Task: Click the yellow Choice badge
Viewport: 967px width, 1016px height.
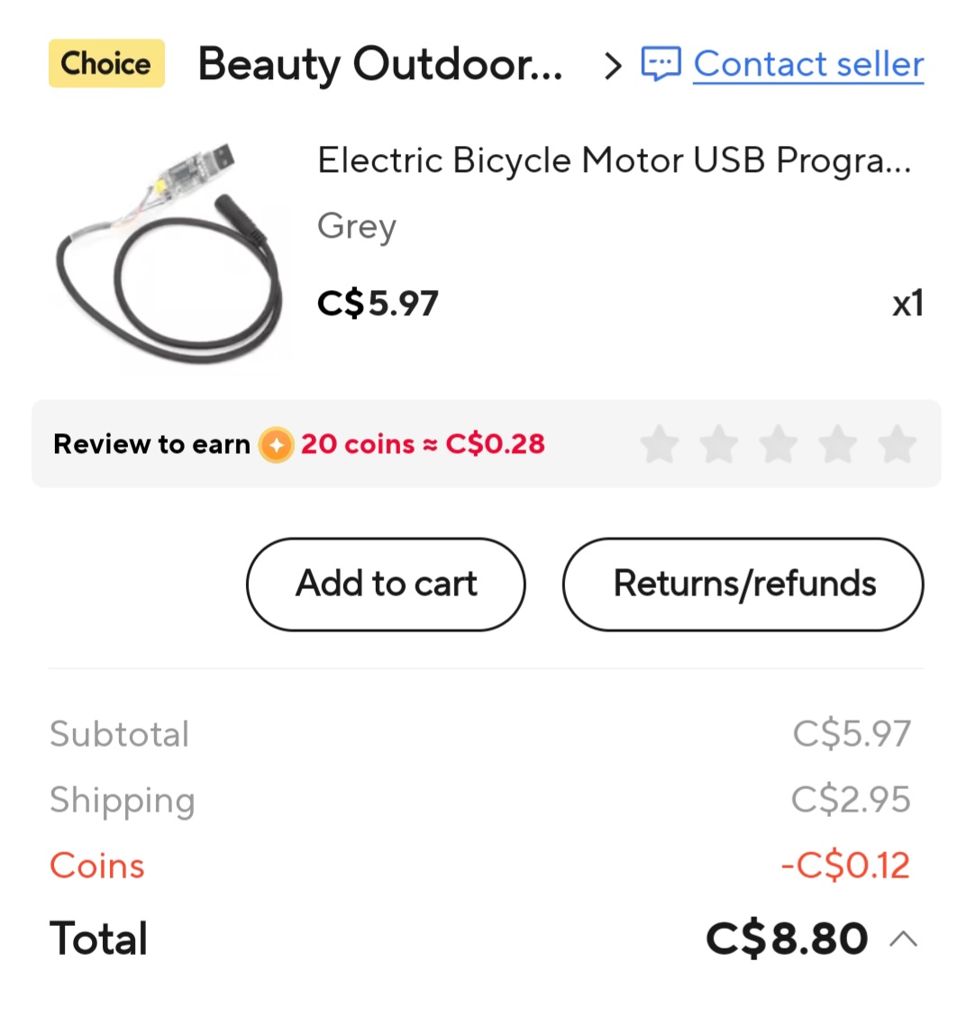Action: [106, 64]
